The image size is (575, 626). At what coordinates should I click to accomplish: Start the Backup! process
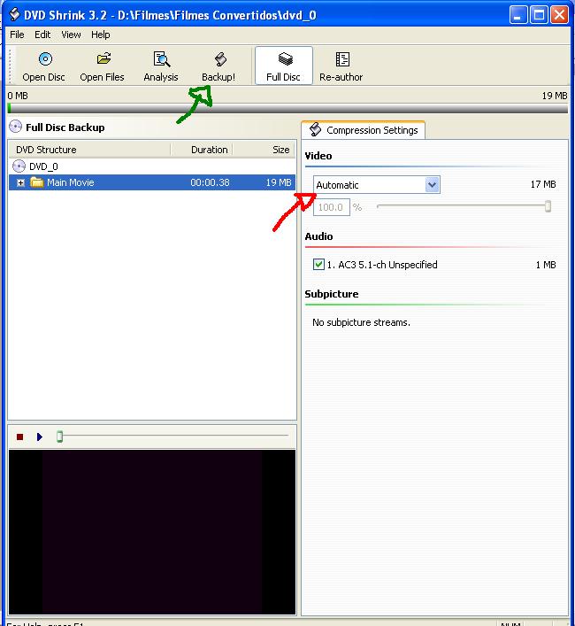[x=218, y=66]
